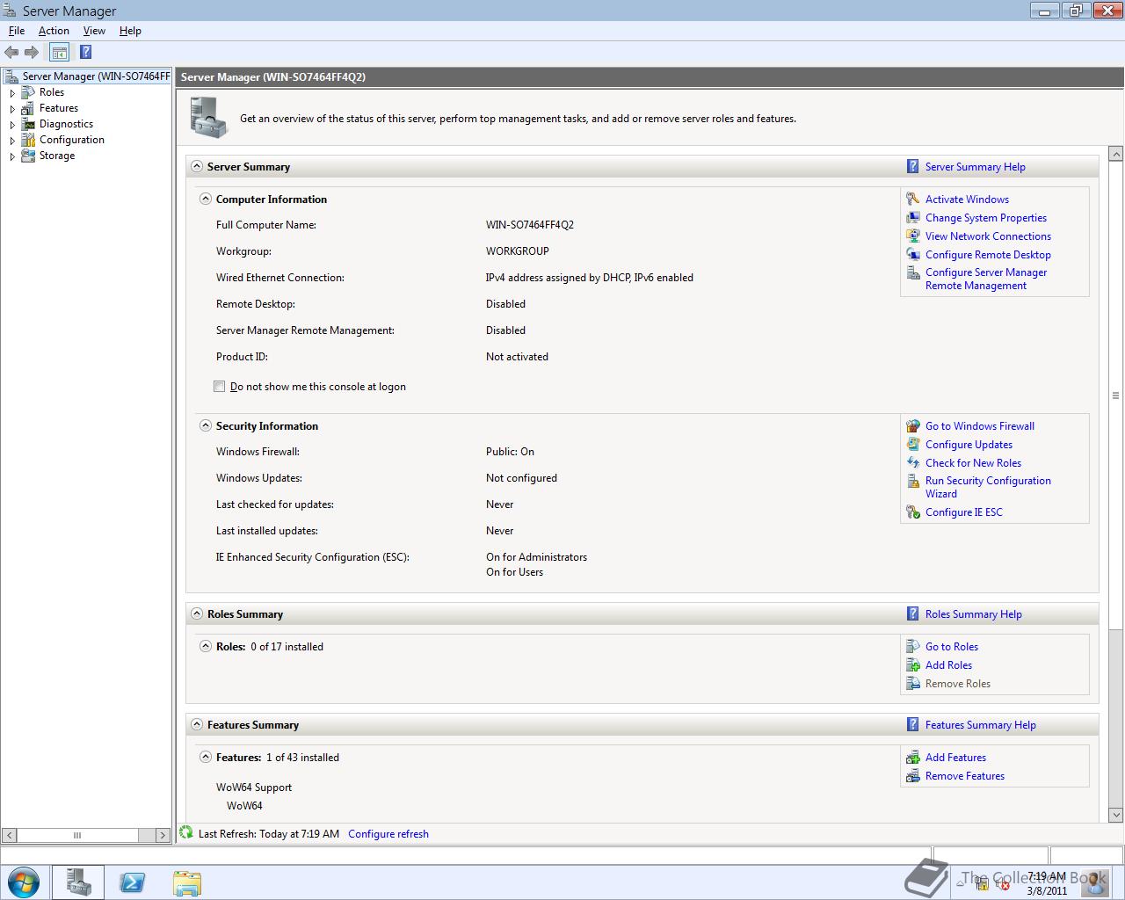Select the Diagnostics node icon in tree

(28, 124)
